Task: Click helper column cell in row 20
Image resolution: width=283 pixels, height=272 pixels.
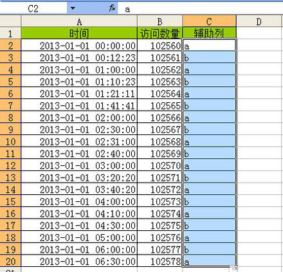Action: (209, 261)
